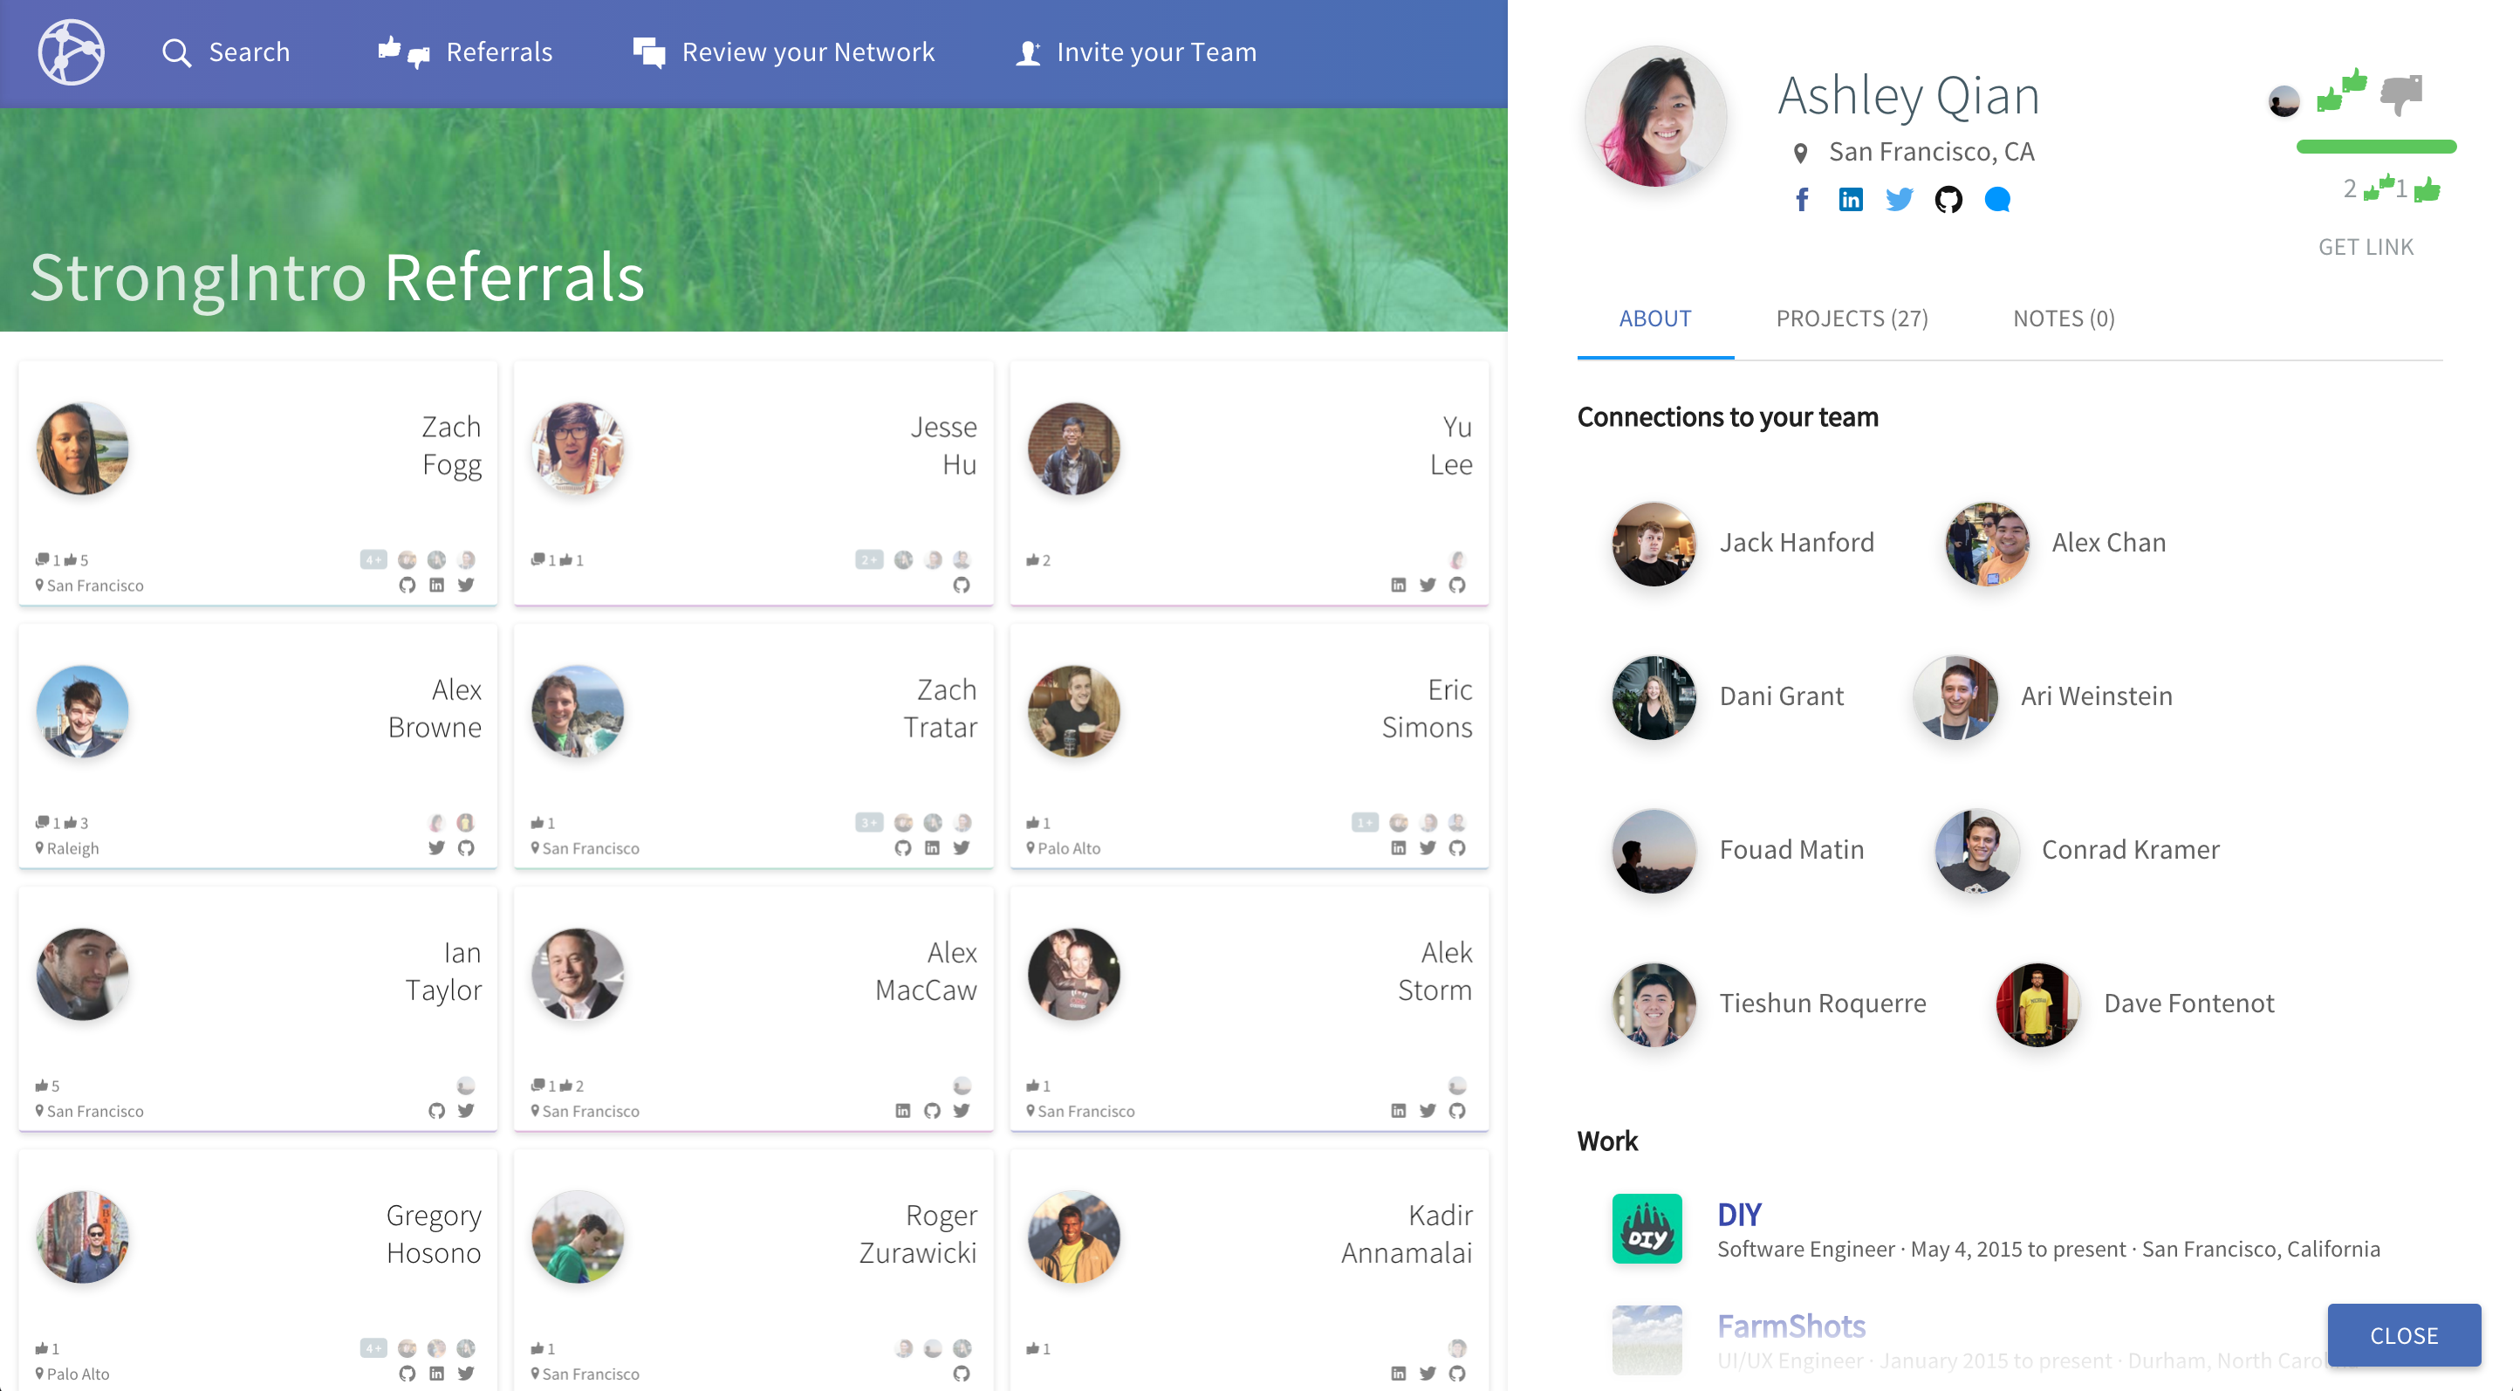Image resolution: width=2513 pixels, height=1391 pixels.
Task: Expand the 3+ connections badge on Zach Tratar
Action: click(868, 822)
